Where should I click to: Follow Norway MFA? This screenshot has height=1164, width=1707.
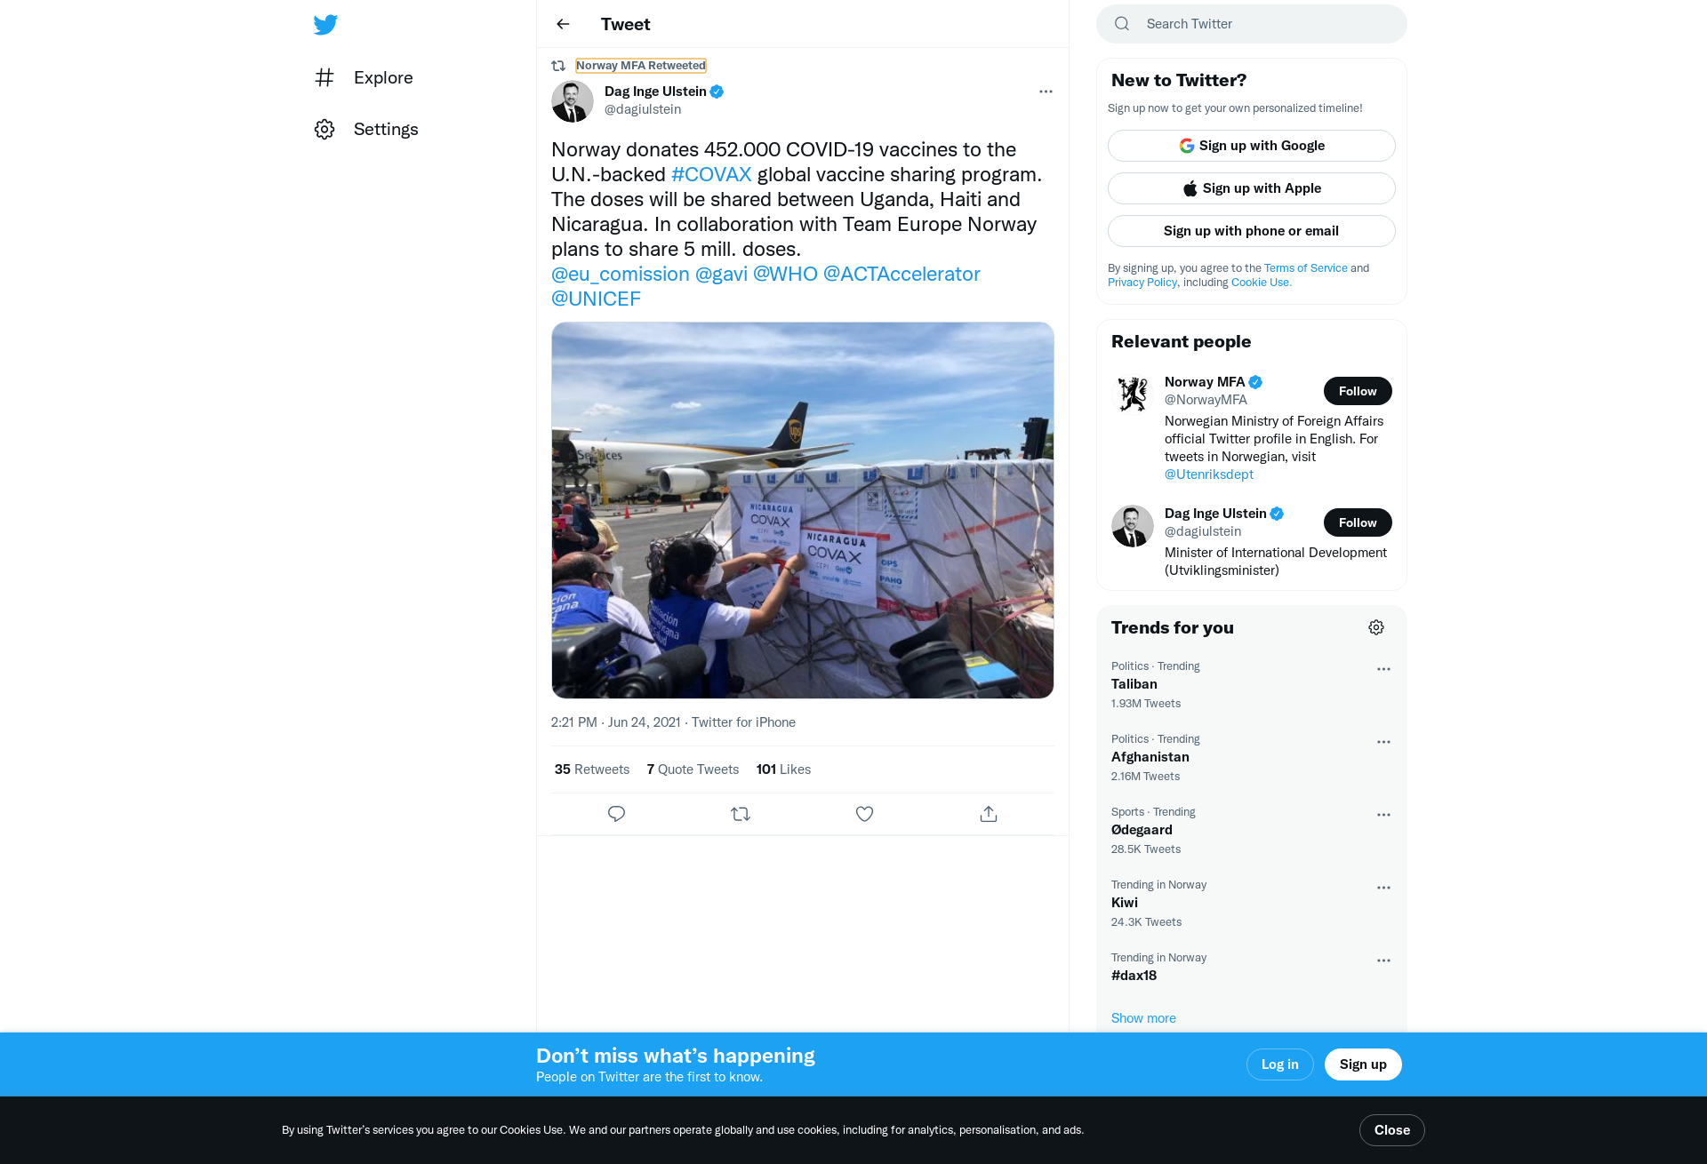pyautogui.click(x=1358, y=391)
